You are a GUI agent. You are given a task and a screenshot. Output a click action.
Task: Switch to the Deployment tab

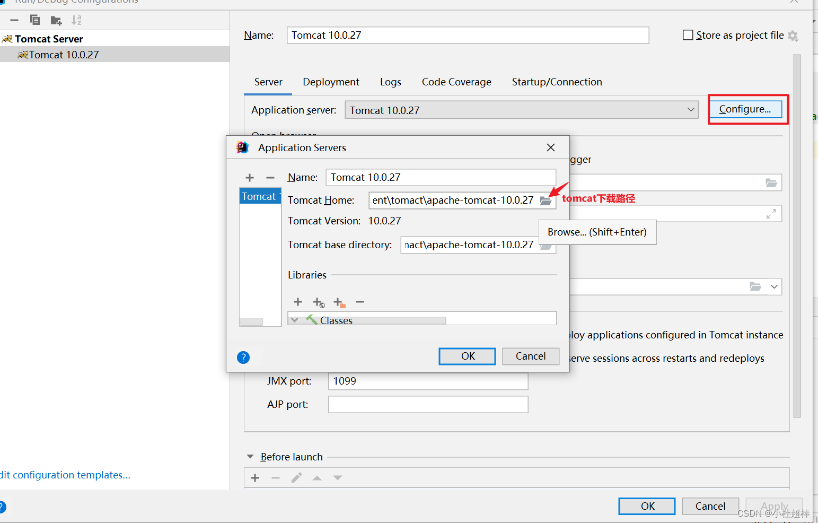pyautogui.click(x=331, y=82)
